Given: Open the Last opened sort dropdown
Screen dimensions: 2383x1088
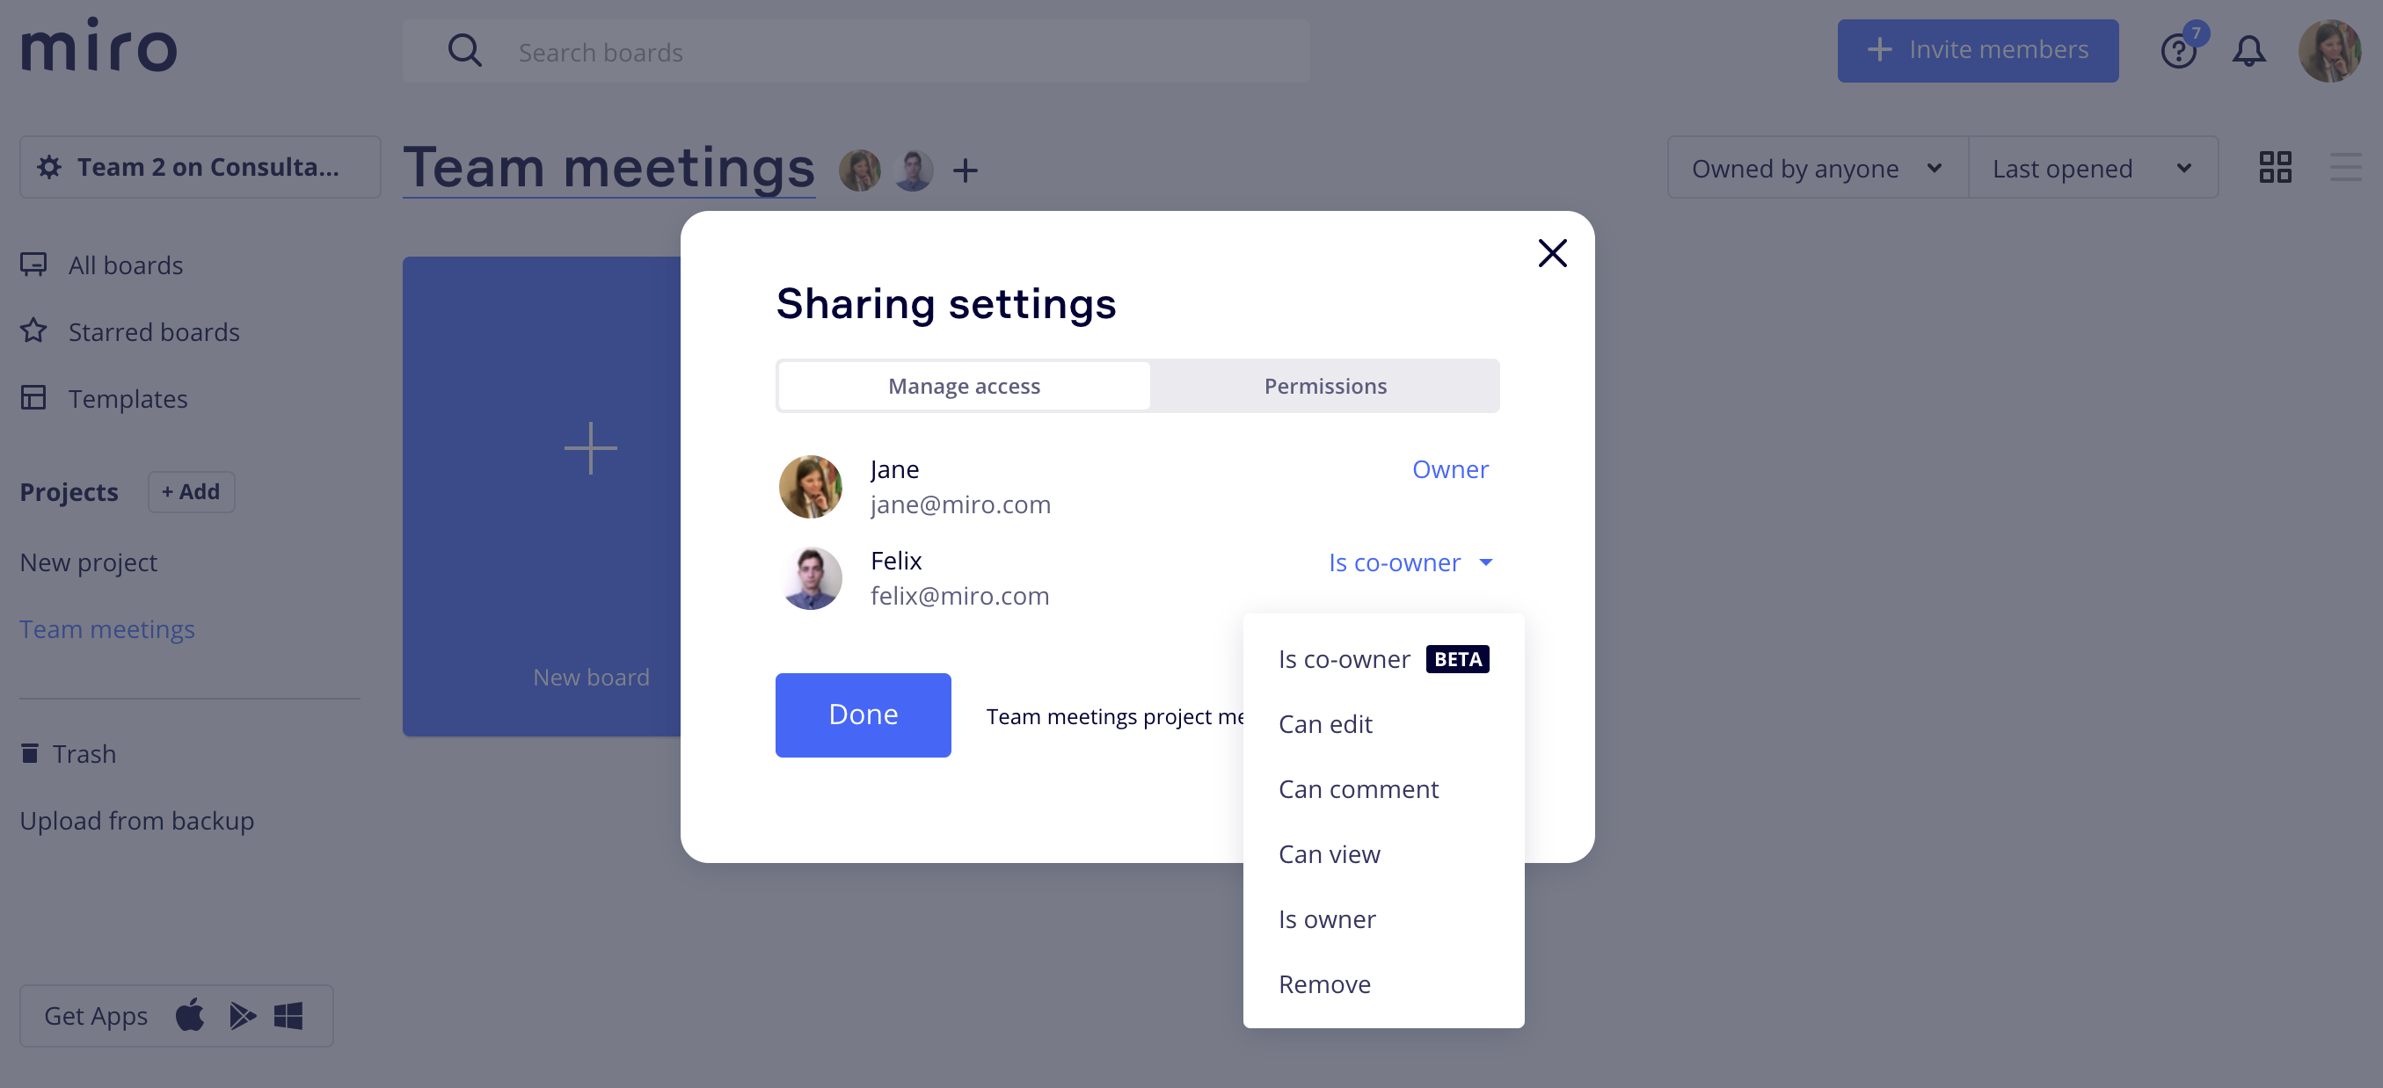Looking at the screenshot, I should click(x=2092, y=168).
